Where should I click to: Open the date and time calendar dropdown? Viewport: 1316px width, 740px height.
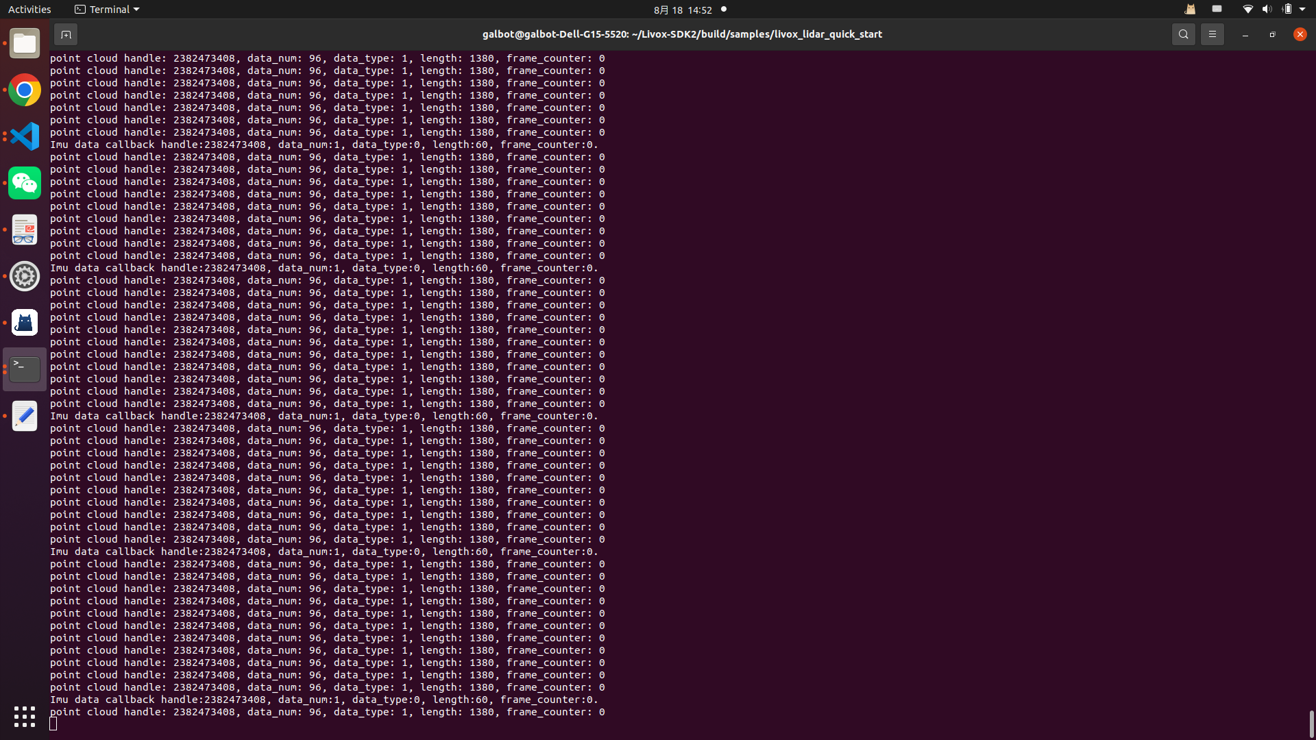pos(682,10)
